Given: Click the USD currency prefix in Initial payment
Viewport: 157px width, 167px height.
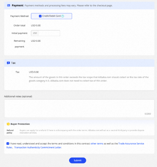Looking at the screenshot, I should (35, 33).
